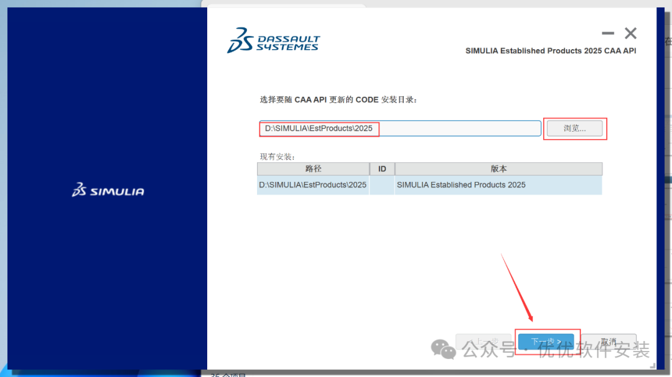Click the SIMULIA logo on blue panel
The height and width of the screenshot is (377, 672).
[108, 191]
